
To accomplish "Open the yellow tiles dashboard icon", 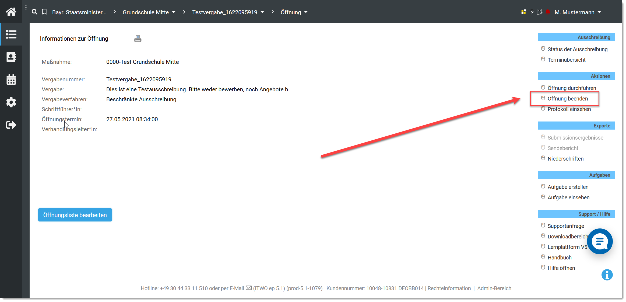I will click(x=523, y=12).
